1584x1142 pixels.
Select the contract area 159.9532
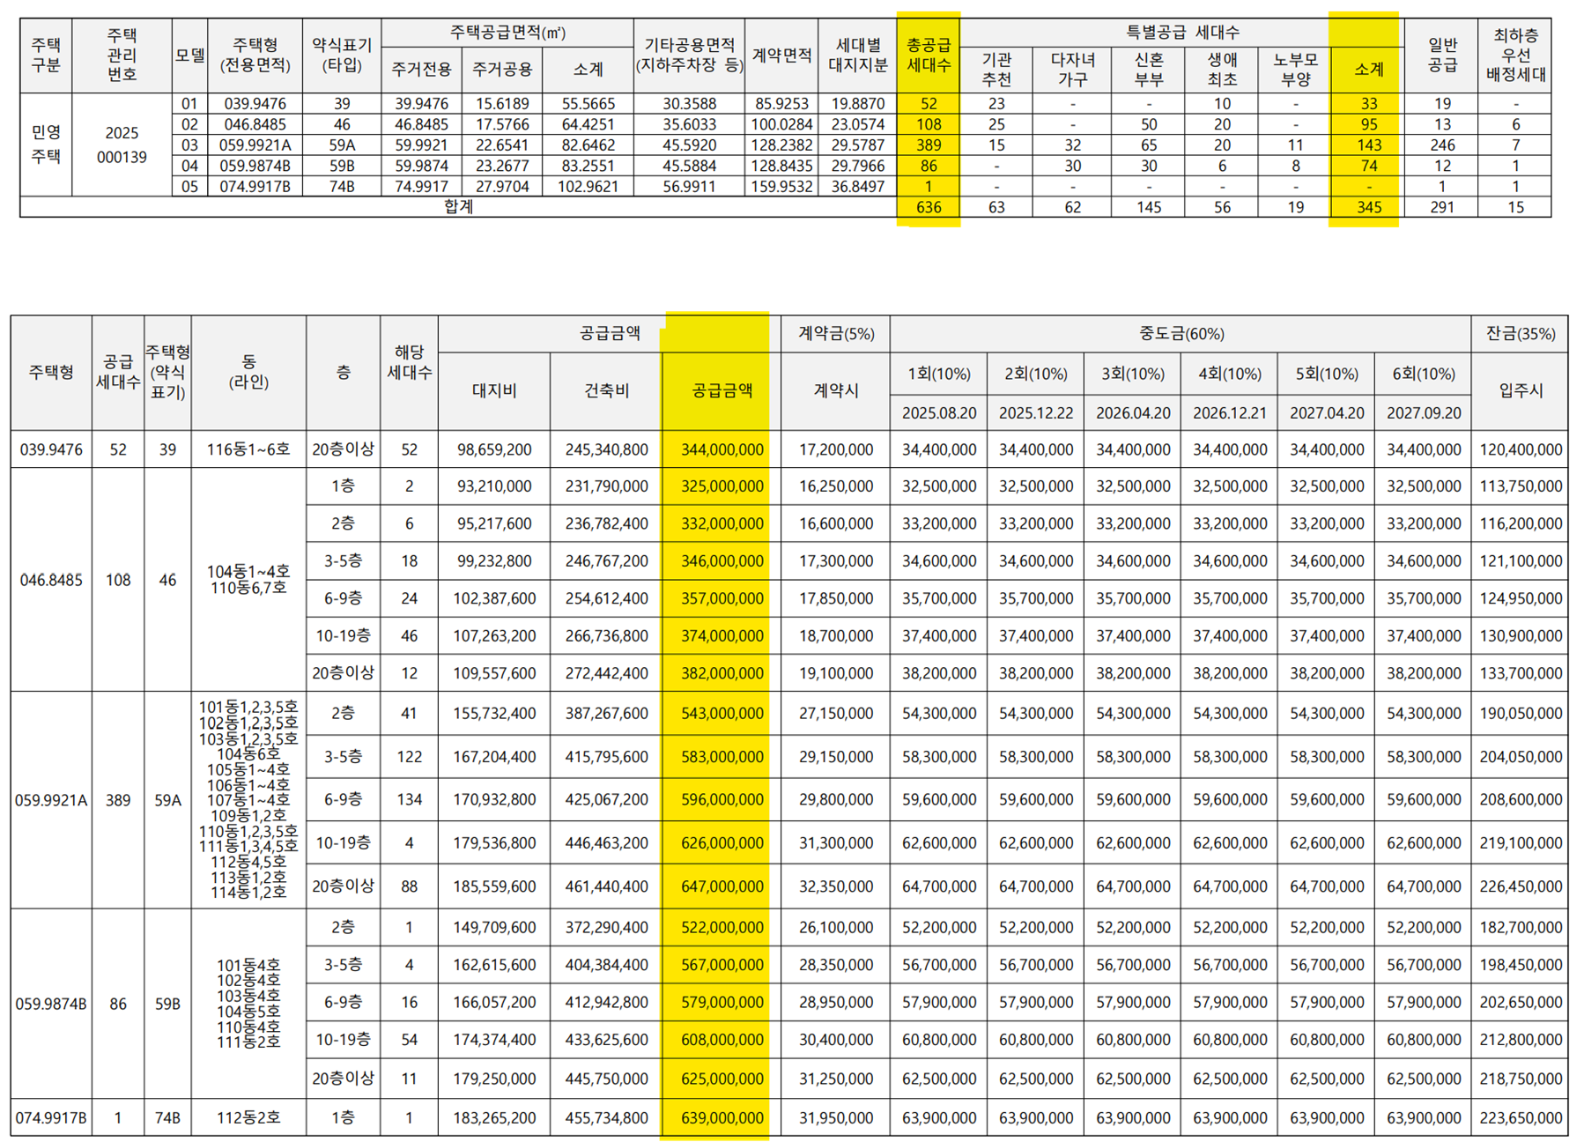(x=781, y=186)
